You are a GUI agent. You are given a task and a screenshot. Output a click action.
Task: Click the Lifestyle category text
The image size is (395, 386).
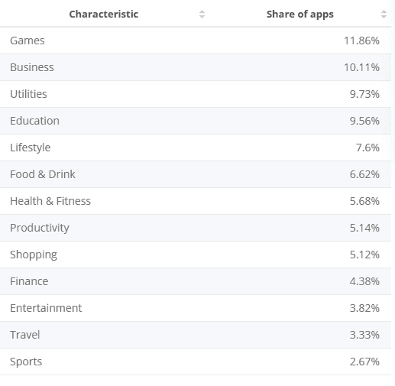(x=30, y=148)
